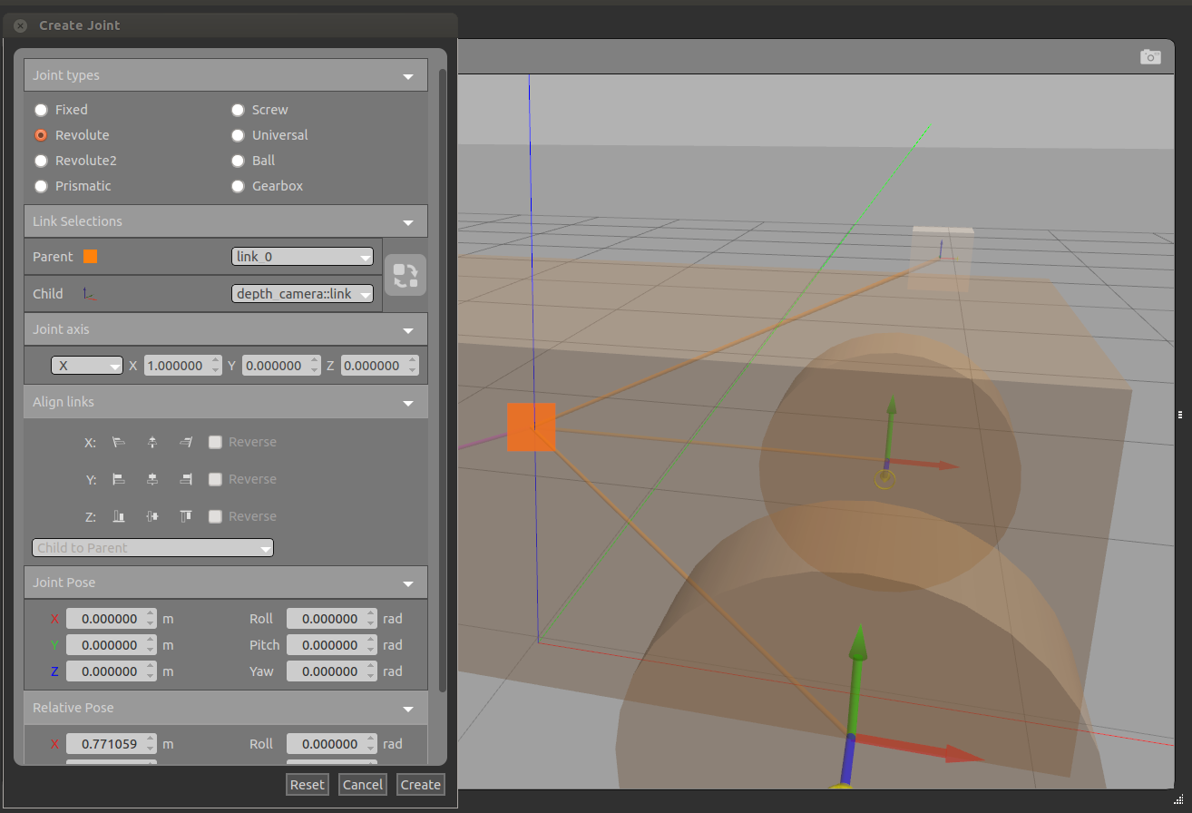Click the X max align icon
The width and height of the screenshot is (1192, 813).
(186, 442)
